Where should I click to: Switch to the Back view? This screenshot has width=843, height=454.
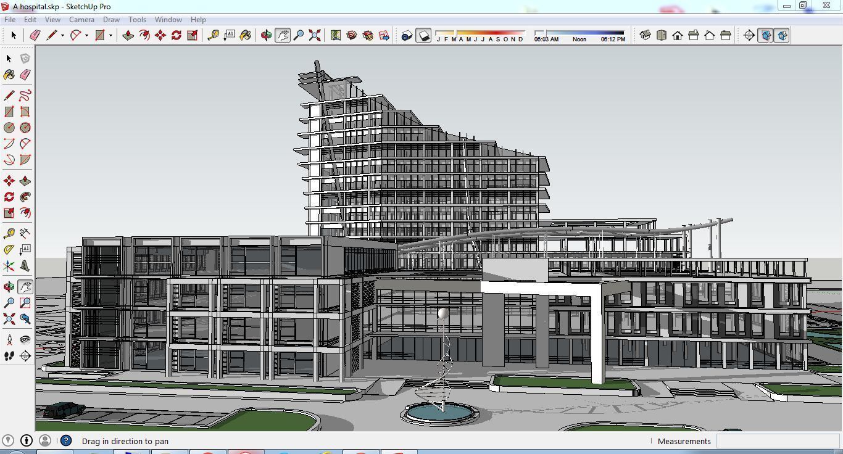coord(710,36)
